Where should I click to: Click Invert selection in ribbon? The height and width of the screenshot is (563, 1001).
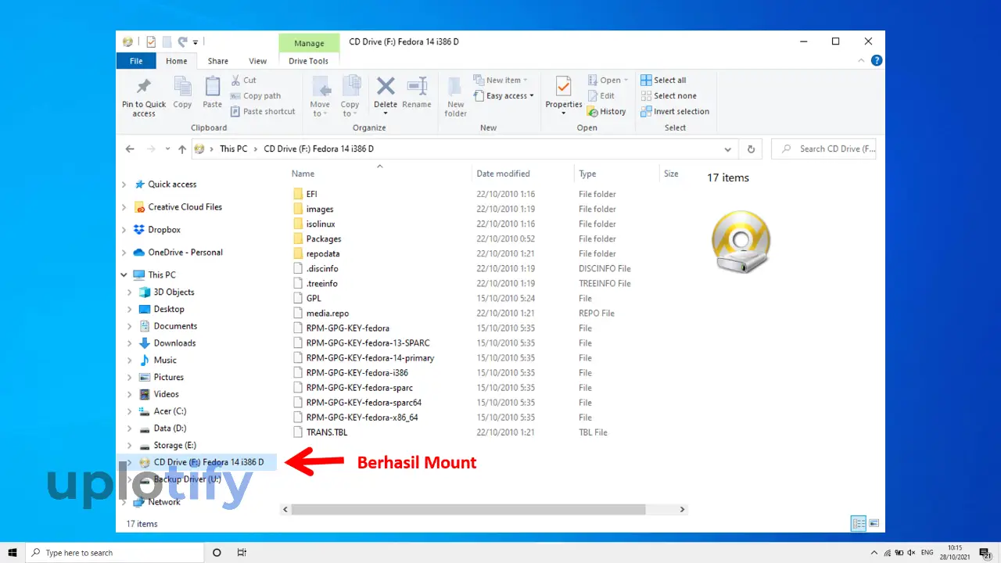coord(675,111)
